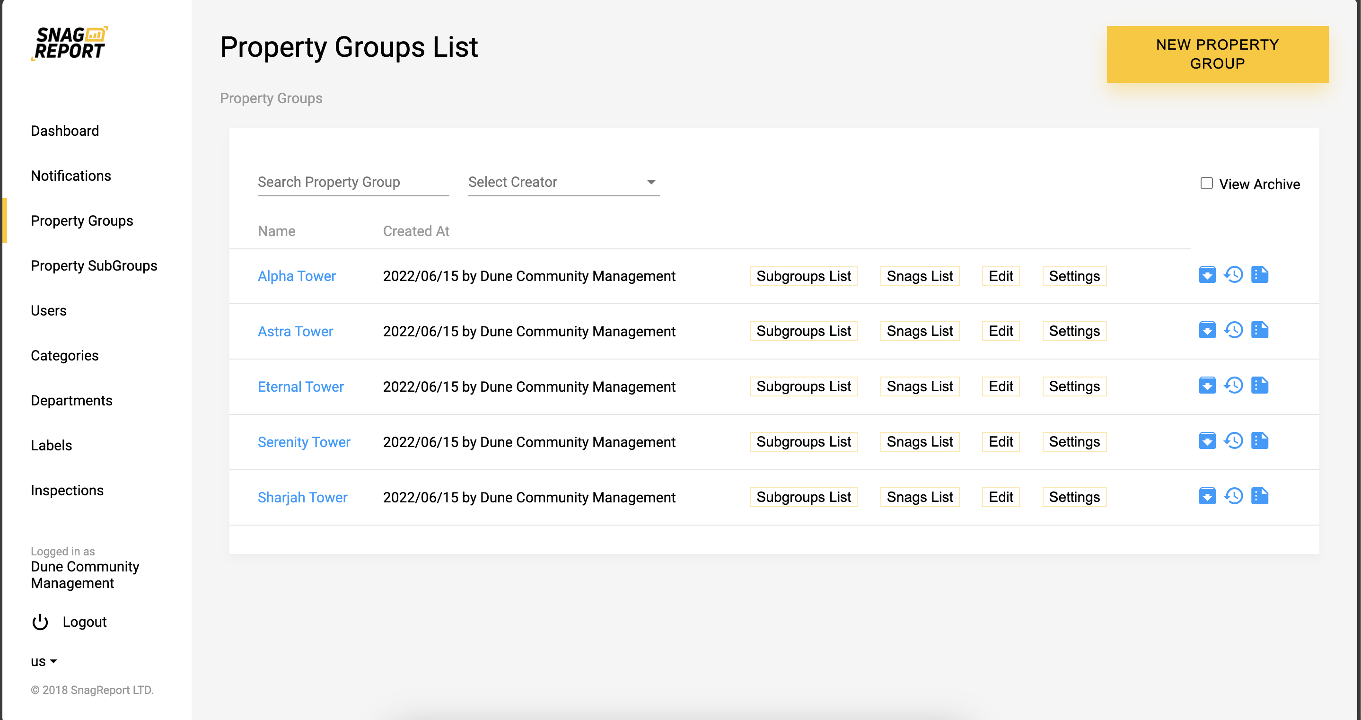The image size is (1361, 720).
Task: Enable the View Archive checkbox
Action: click(1206, 183)
